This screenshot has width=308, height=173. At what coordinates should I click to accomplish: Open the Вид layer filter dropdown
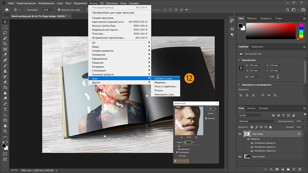tap(250, 115)
